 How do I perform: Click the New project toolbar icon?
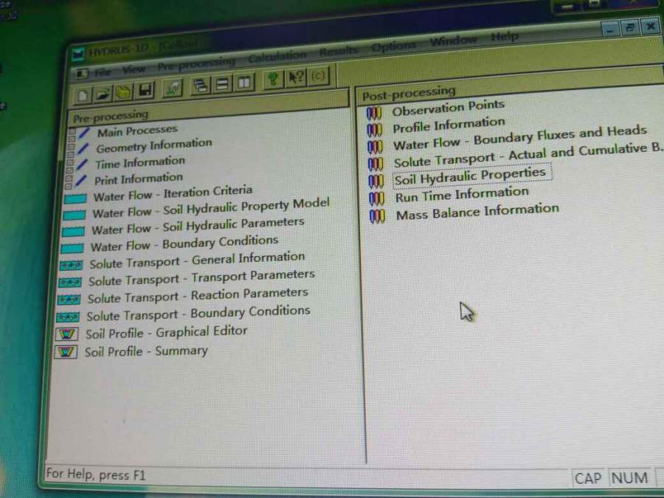click(83, 95)
